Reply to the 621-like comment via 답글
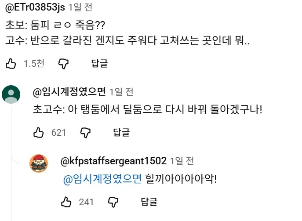The image size is (302, 221). click(x=121, y=132)
